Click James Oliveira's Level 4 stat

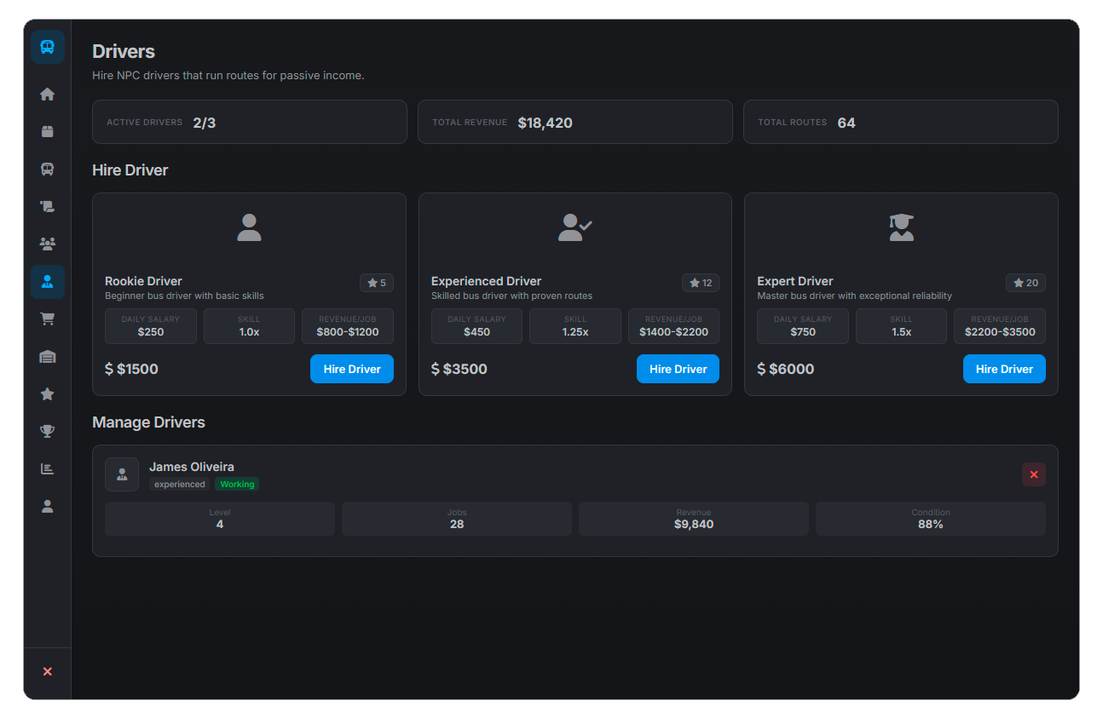[220, 519]
